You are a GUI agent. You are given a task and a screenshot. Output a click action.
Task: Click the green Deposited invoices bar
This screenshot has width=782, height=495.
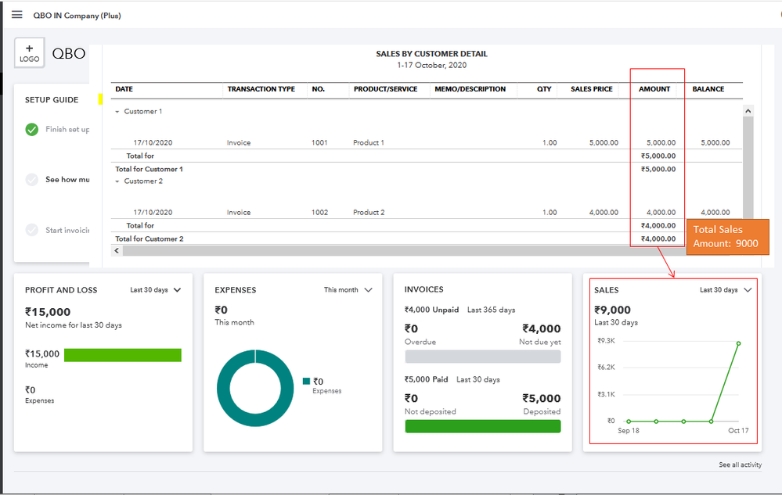(482, 426)
